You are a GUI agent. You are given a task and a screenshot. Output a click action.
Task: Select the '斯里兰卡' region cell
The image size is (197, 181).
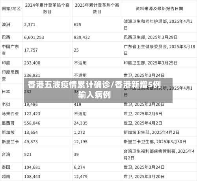[10, 142]
